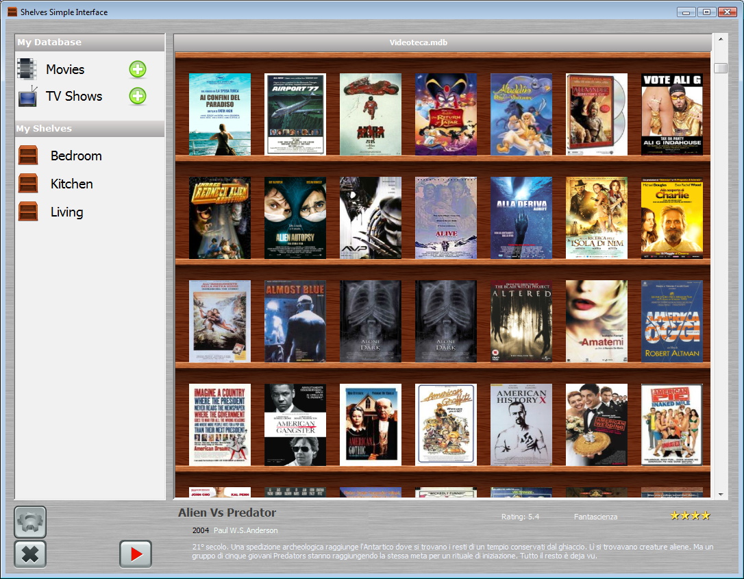This screenshot has width=744, height=579.
Task: Click the scrollbar up arrow
Action: pos(721,39)
